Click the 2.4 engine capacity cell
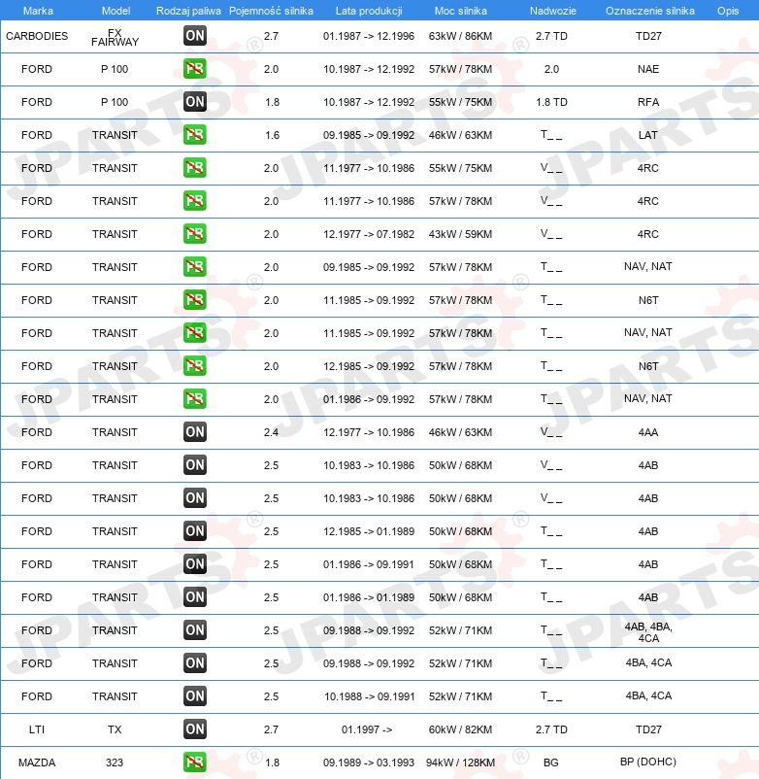 [x=271, y=432]
